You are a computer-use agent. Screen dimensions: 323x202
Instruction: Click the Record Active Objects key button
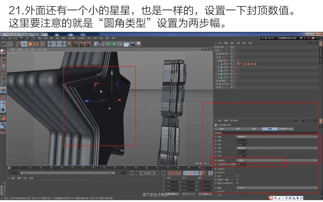[170, 173]
